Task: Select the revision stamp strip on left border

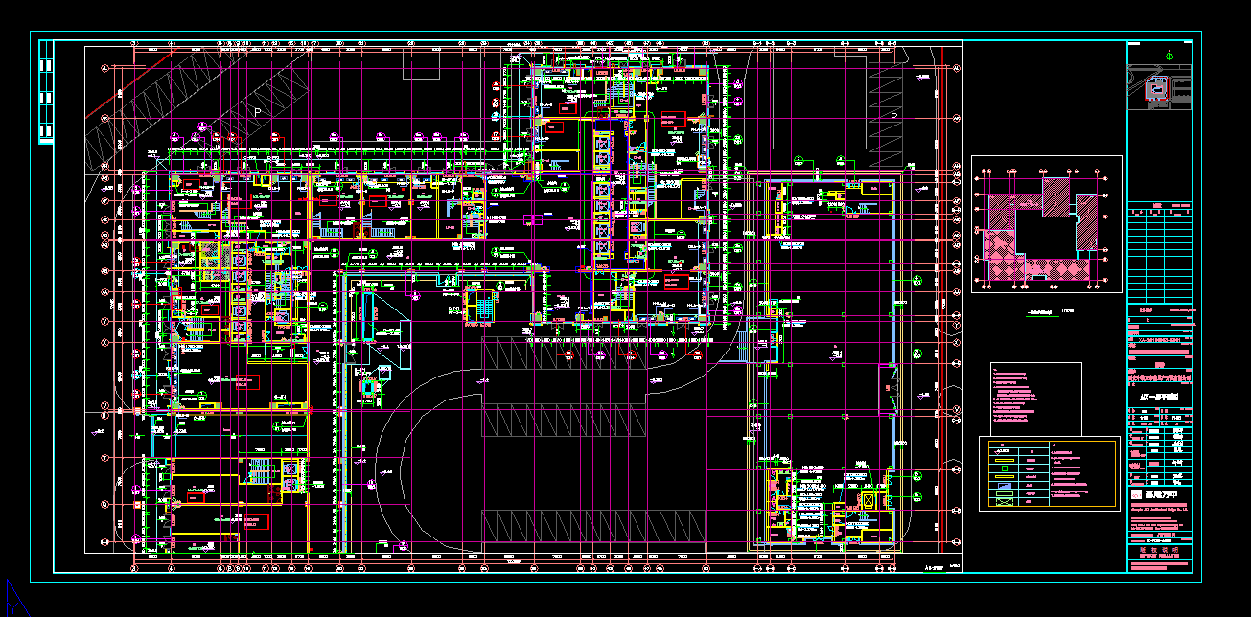Action: point(45,94)
